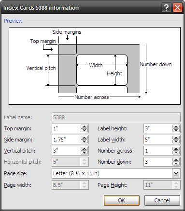Increase Label height with up arrow

click(x=176, y=127)
